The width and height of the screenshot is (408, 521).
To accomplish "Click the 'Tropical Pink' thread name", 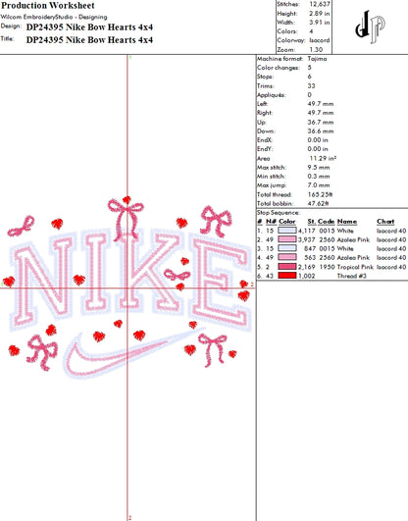I will [355, 267].
